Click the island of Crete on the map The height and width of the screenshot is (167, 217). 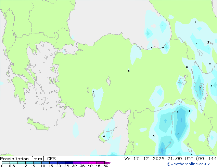coord(38,124)
